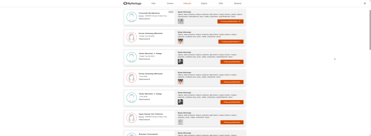Select the DNA menu item
Viewport: 371px width, 136px height.
221,3
